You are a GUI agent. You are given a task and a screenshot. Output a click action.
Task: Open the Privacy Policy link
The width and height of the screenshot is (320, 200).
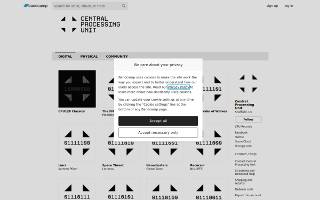[178, 87]
